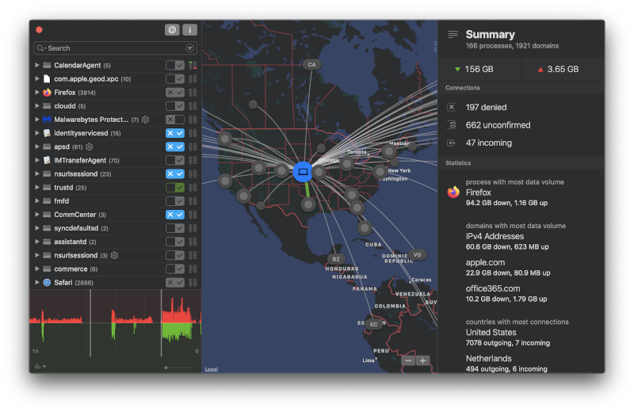Image resolution: width=634 pixels, height=412 pixels.
Task: Click the denied connections icon
Action: click(x=452, y=107)
